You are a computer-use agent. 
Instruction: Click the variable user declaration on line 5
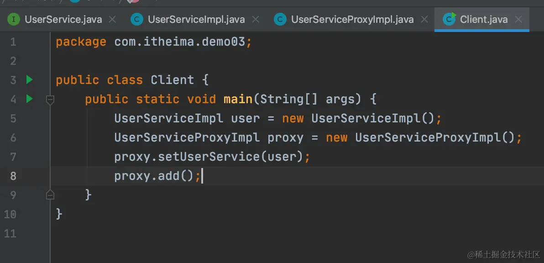[245, 119]
